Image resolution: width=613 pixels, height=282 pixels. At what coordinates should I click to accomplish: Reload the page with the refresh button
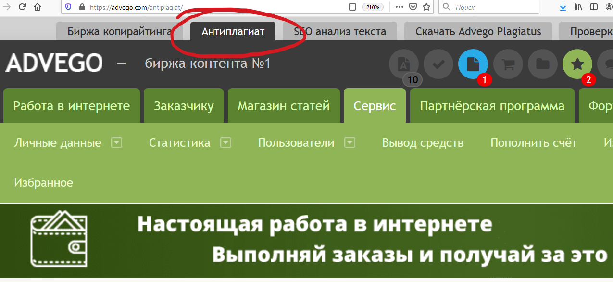[22, 7]
